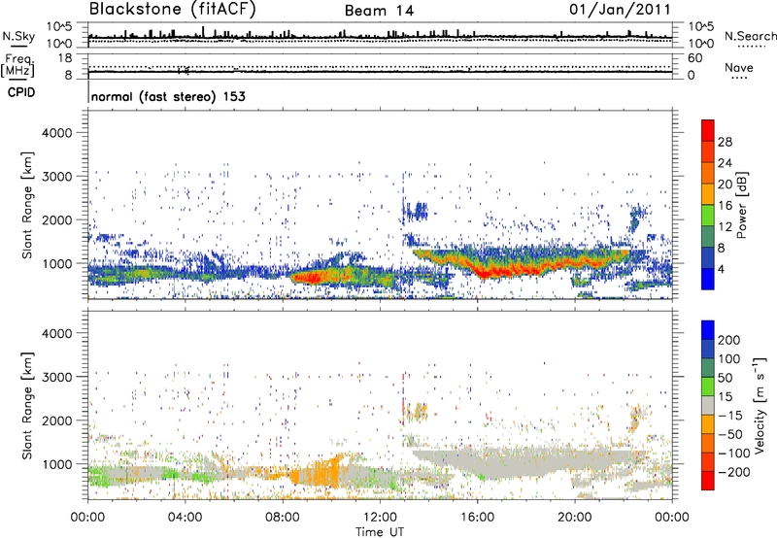Click the 'Blackstone (fitACF)' plot title
This screenshot has width=777, height=538.
[173, 9]
